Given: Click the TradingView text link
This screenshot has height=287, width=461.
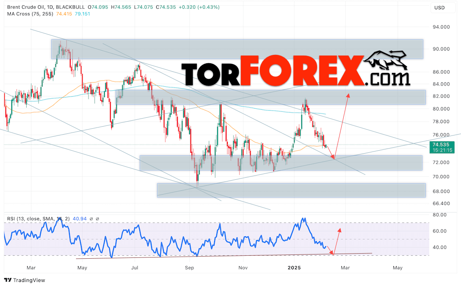Looking at the screenshot, I should pos(29,280).
